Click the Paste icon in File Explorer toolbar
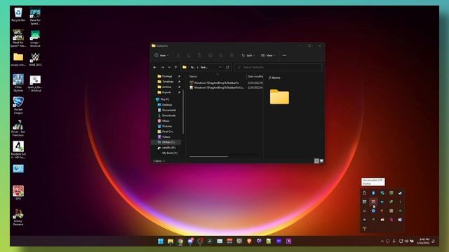 [x=199, y=55]
